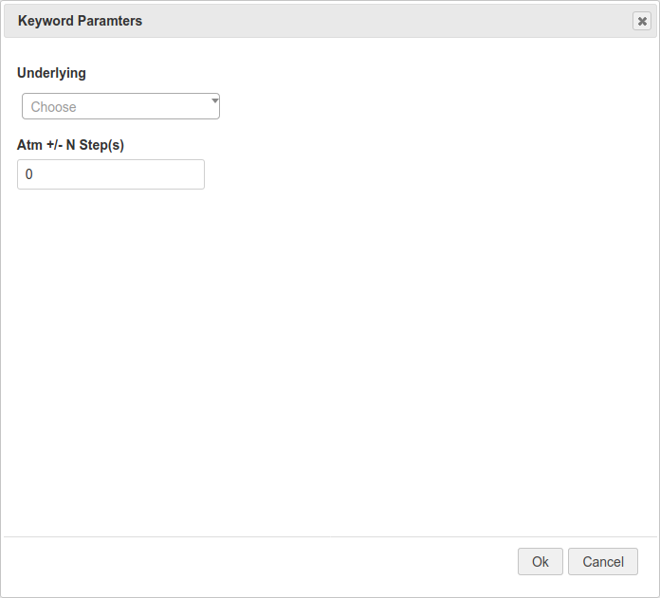660x598 pixels.
Task: Select the 'Choose' placeholder combo box
Action: coord(120,106)
